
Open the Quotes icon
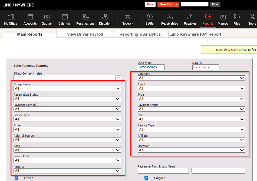(47, 17)
